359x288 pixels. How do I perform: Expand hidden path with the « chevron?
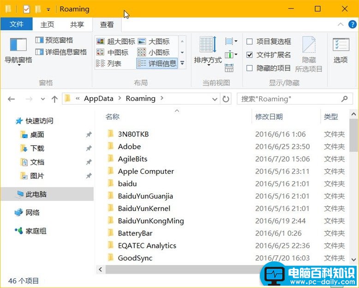(x=78, y=99)
